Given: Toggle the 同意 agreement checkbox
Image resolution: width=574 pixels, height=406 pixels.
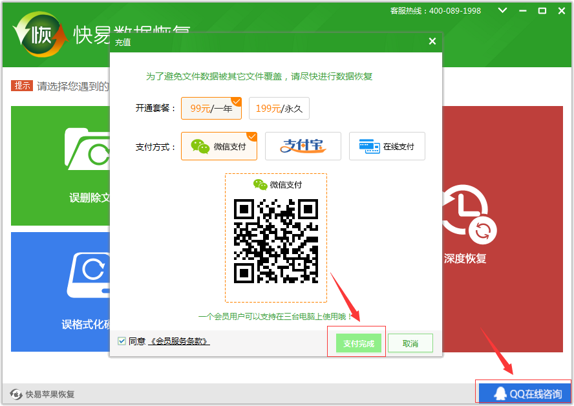Looking at the screenshot, I should pyautogui.click(x=122, y=341).
